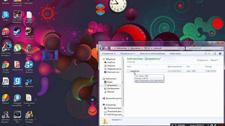The image size is (225, 126).
Task: Sort by the Имя column header
Action: [x=147, y=66]
